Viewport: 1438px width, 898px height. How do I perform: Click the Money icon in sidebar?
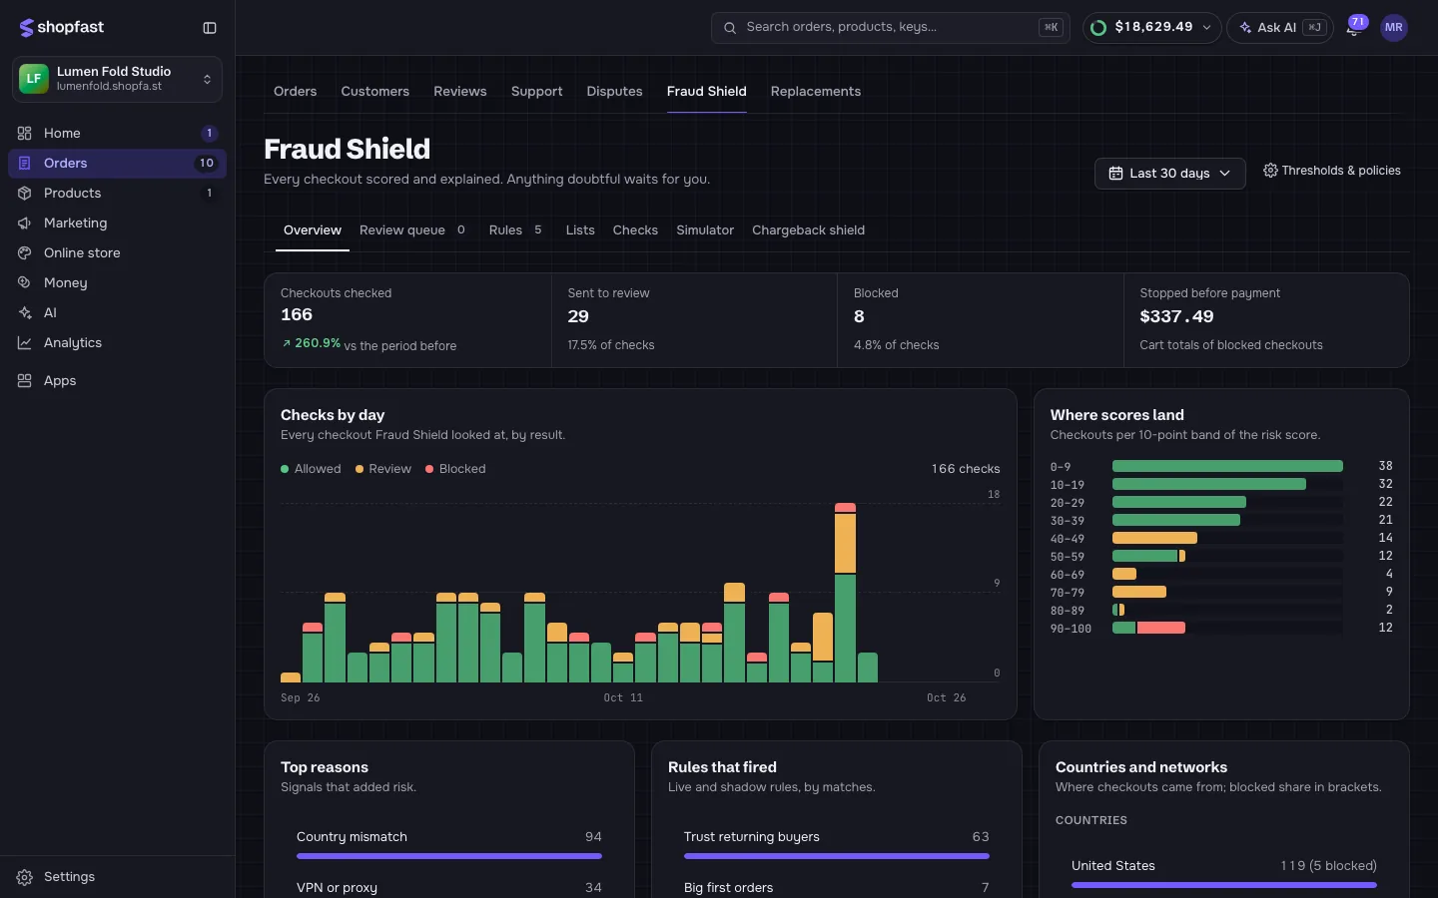click(25, 282)
